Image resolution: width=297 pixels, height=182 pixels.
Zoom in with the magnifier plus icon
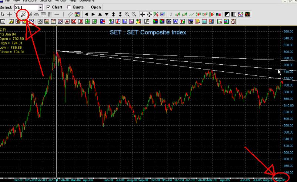127,14
